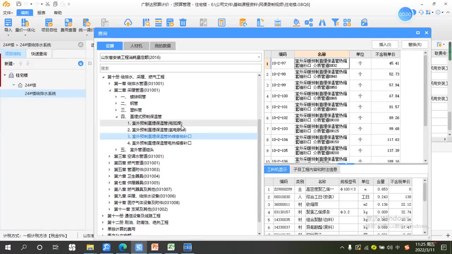The width and height of the screenshot is (452, 254).
Task: Click the funnel filter icon
Action: pos(335,23)
